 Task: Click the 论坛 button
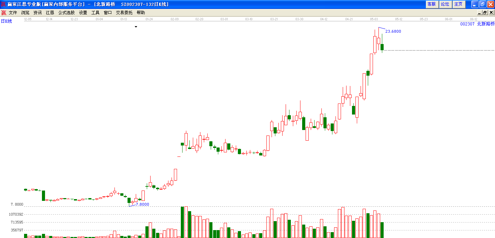(x=445, y=4)
